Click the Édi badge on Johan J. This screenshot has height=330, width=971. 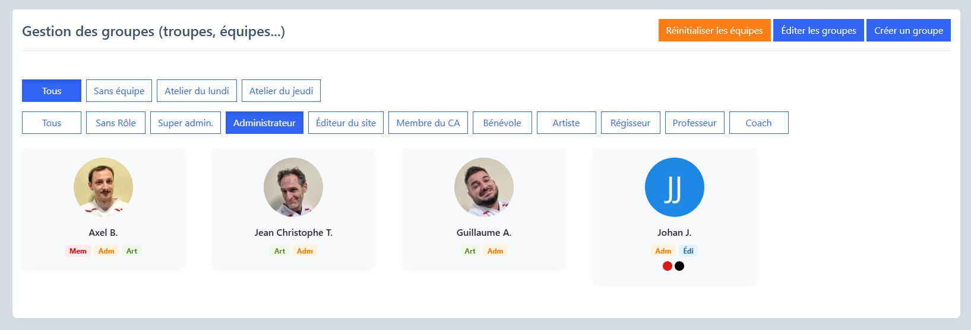pos(688,251)
